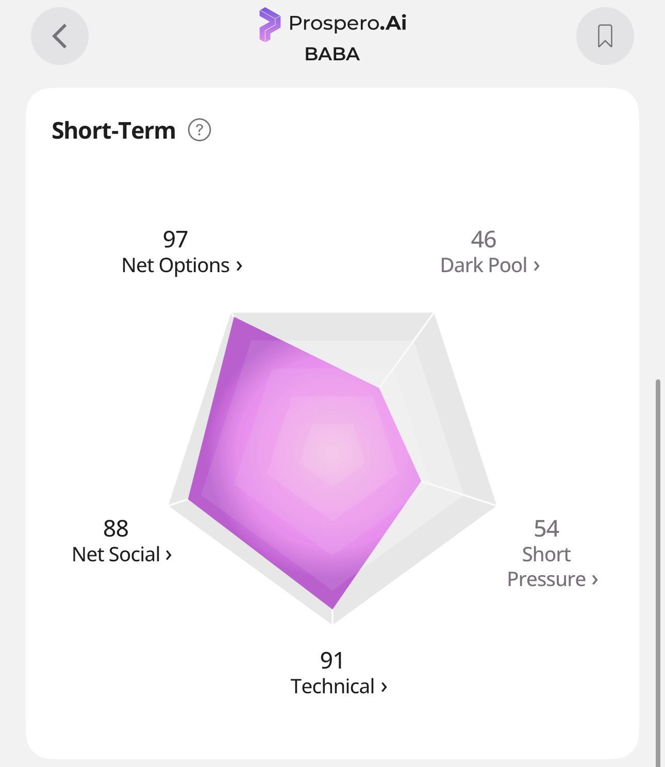The width and height of the screenshot is (665, 767).
Task: Click the BABA ticker title
Action: (x=332, y=54)
